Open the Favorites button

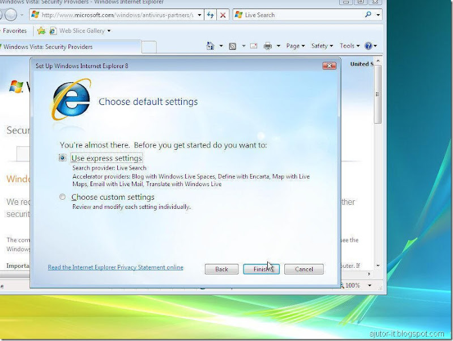coord(14,31)
